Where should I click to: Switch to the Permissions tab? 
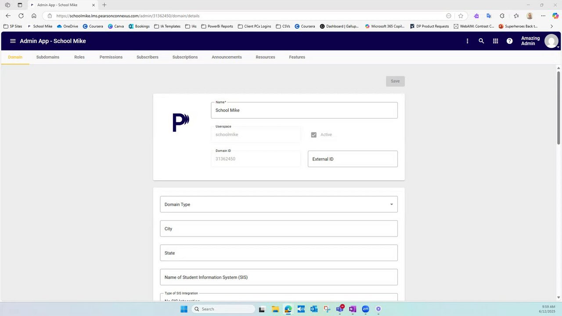[x=111, y=57]
